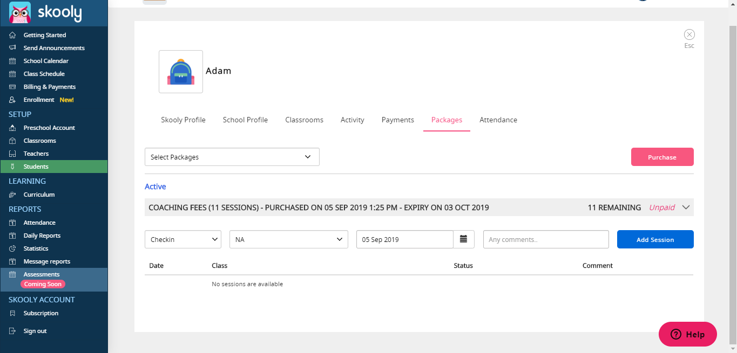The width and height of the screenshot is (737, 353).
Task: Click the Preschool Account building icon
Action: (x=12, y=128)
